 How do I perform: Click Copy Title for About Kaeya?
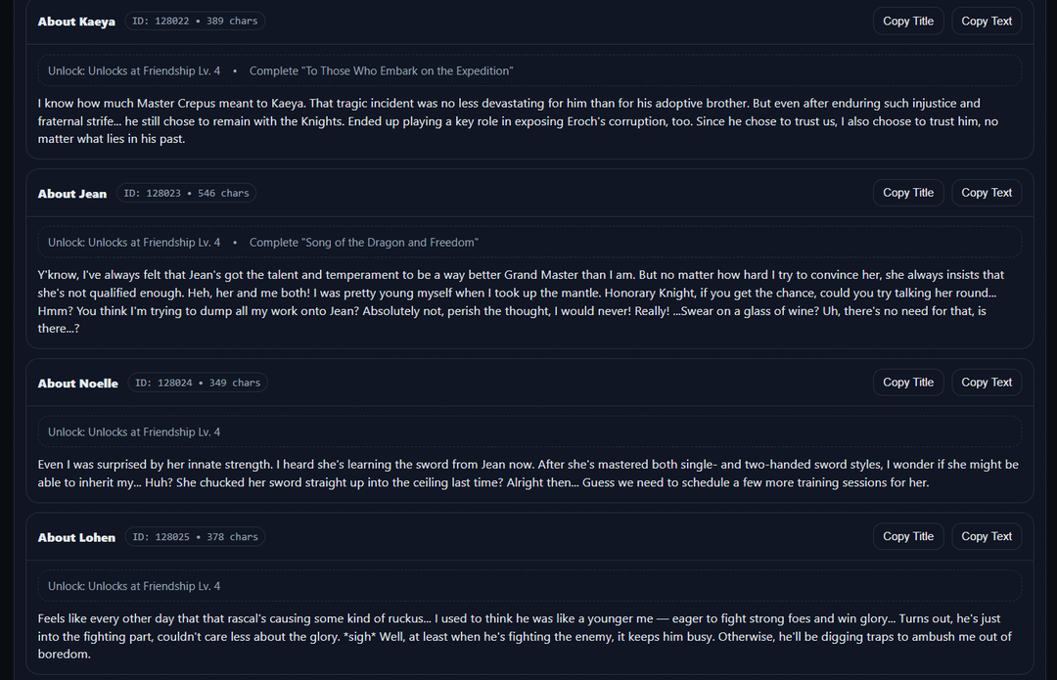coord(907,22)
